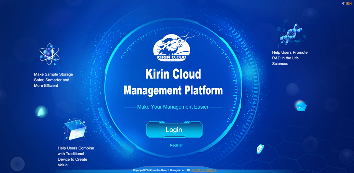Image resolution: width=354 pixels, height=173 pixels.
Task: Switch language to Chinese (中)
Action: [x=344, y=3]
